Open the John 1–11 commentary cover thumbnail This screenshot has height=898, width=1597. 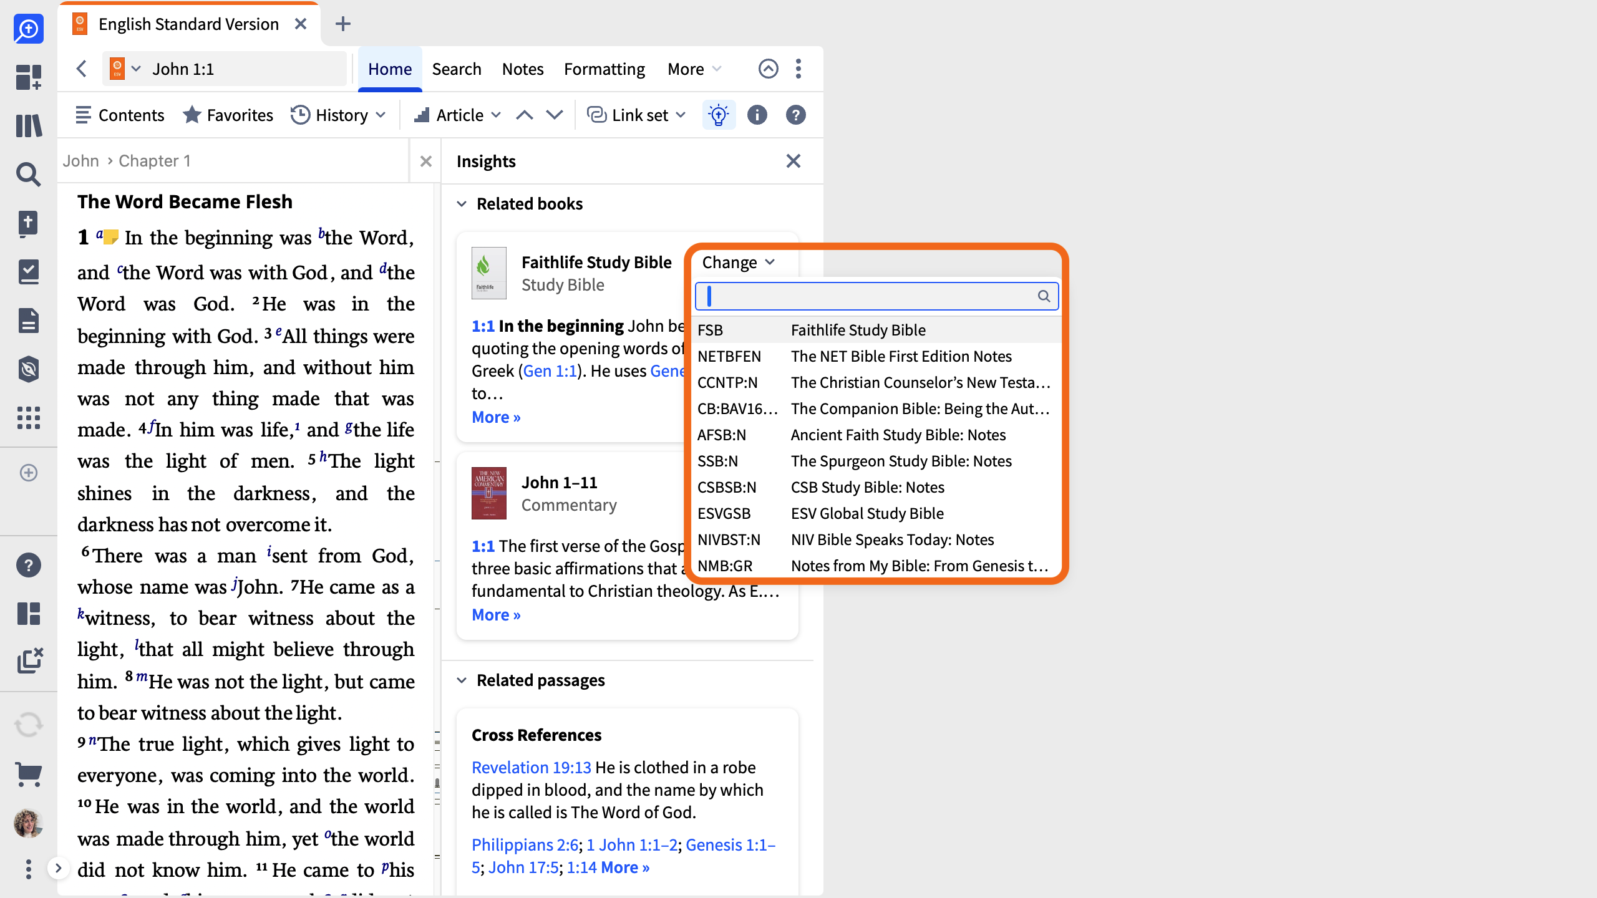(x=489, y=493)
